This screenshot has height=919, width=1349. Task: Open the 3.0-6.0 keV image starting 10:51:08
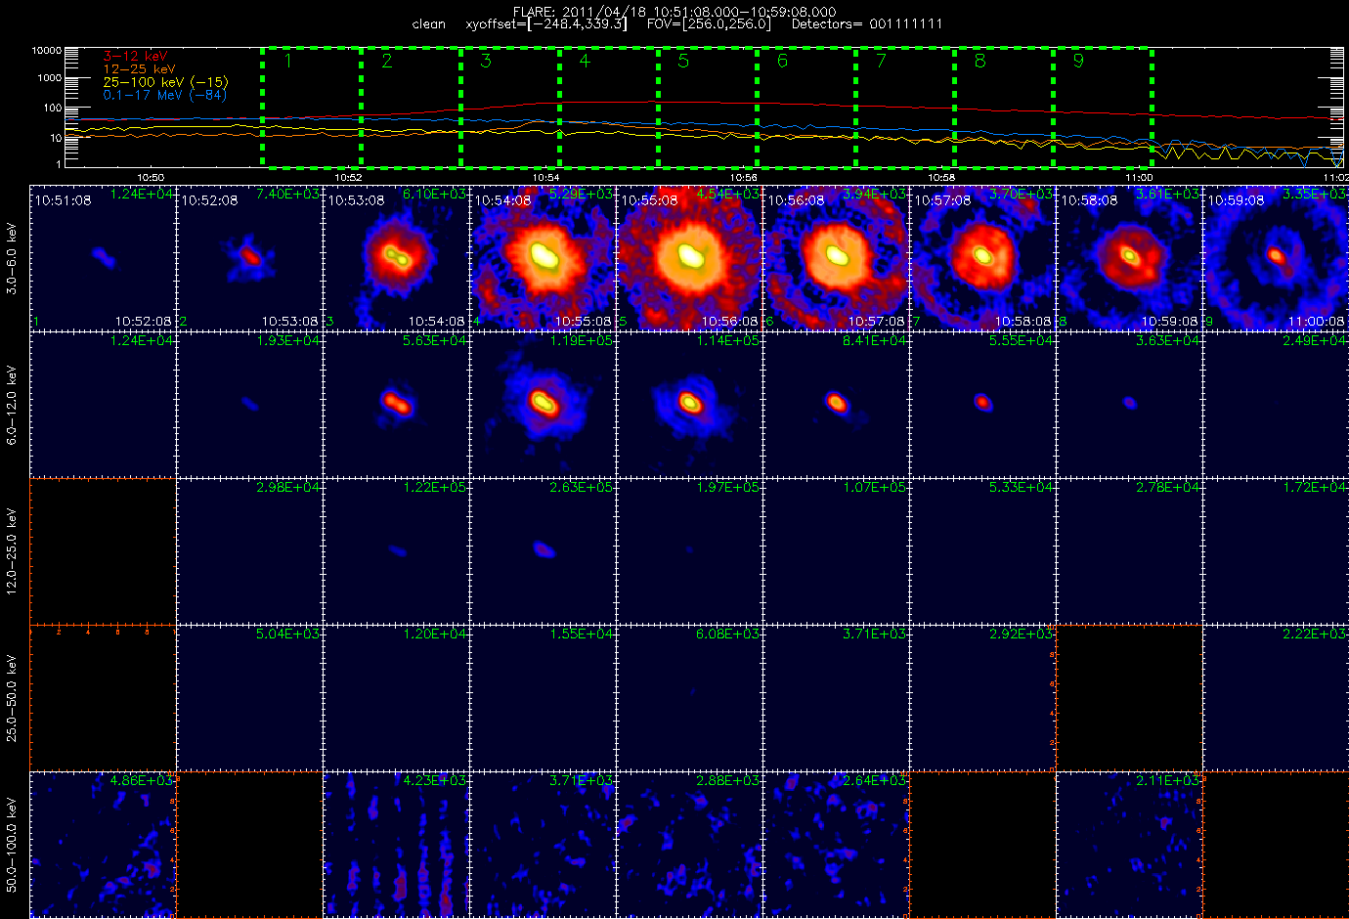coord(103,257)
